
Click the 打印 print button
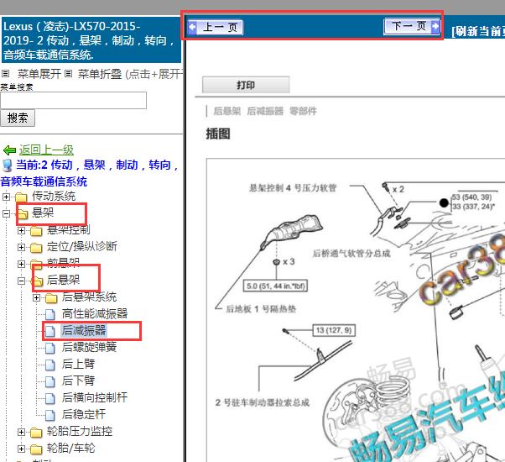point(246,85)
